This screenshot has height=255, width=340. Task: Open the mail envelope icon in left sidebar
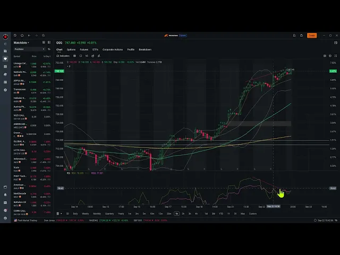[x=5, y=202]
